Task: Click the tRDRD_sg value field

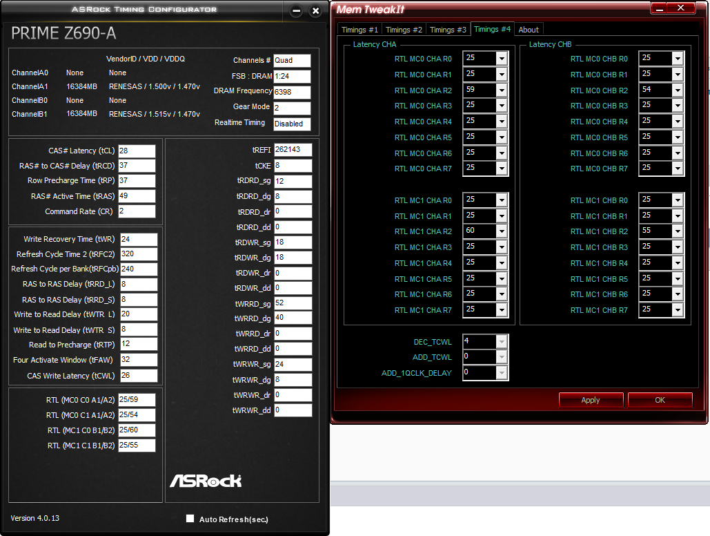Action: pyautogui.click(x=293, y=181)
